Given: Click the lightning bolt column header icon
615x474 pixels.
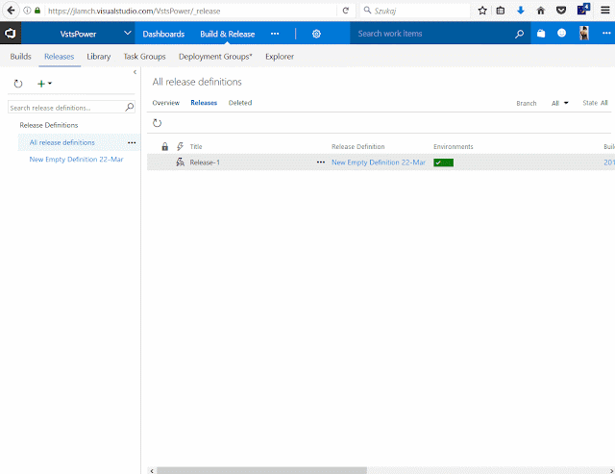Looking at the screenshot, I should tap(180, 146).
